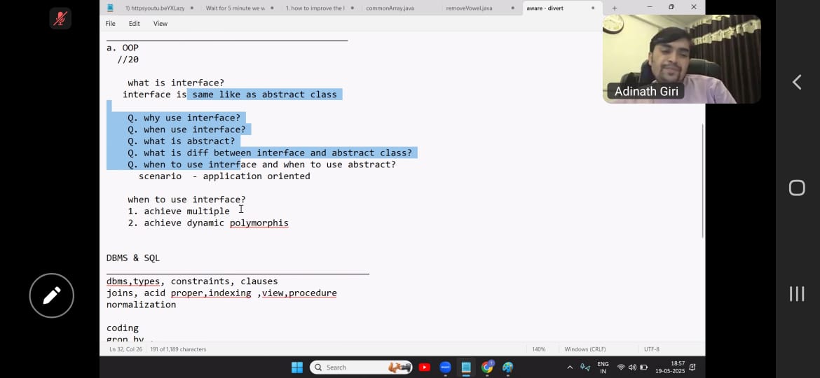Switch to the commonArray.java tab
This screenshot has width=820, height=378.
coord(390,8)
